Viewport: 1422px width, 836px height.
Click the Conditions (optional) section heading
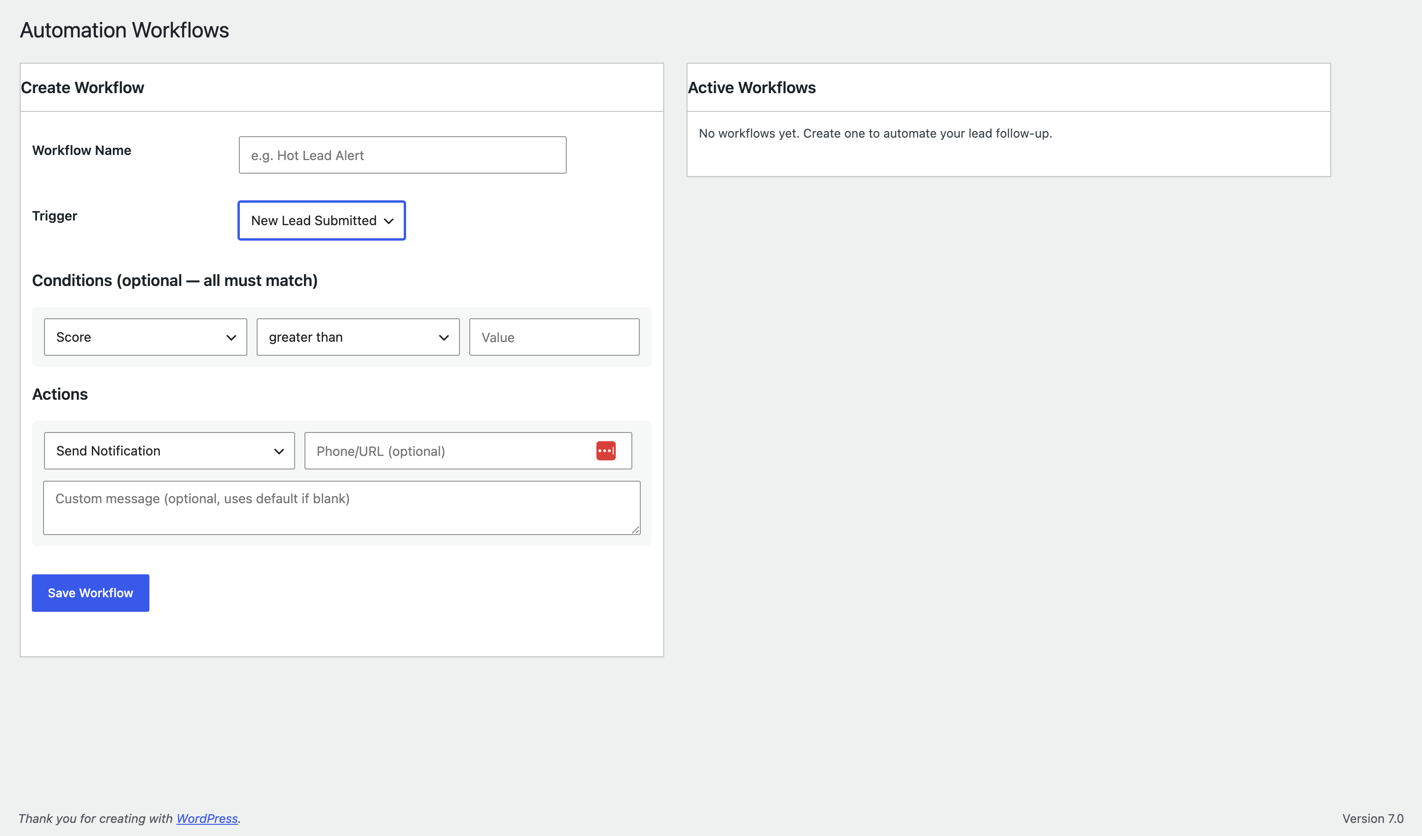point(175,280)
